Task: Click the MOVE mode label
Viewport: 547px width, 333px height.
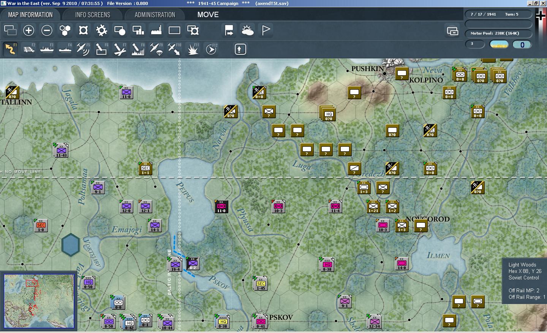Action: click(x=208, y=15)
